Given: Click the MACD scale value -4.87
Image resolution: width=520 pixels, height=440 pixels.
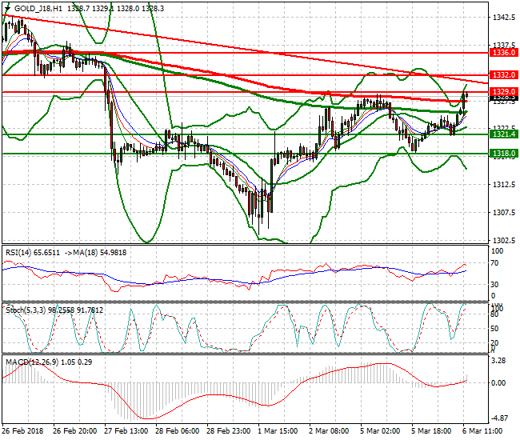Looking at the screenshot, I should point(498,418).
